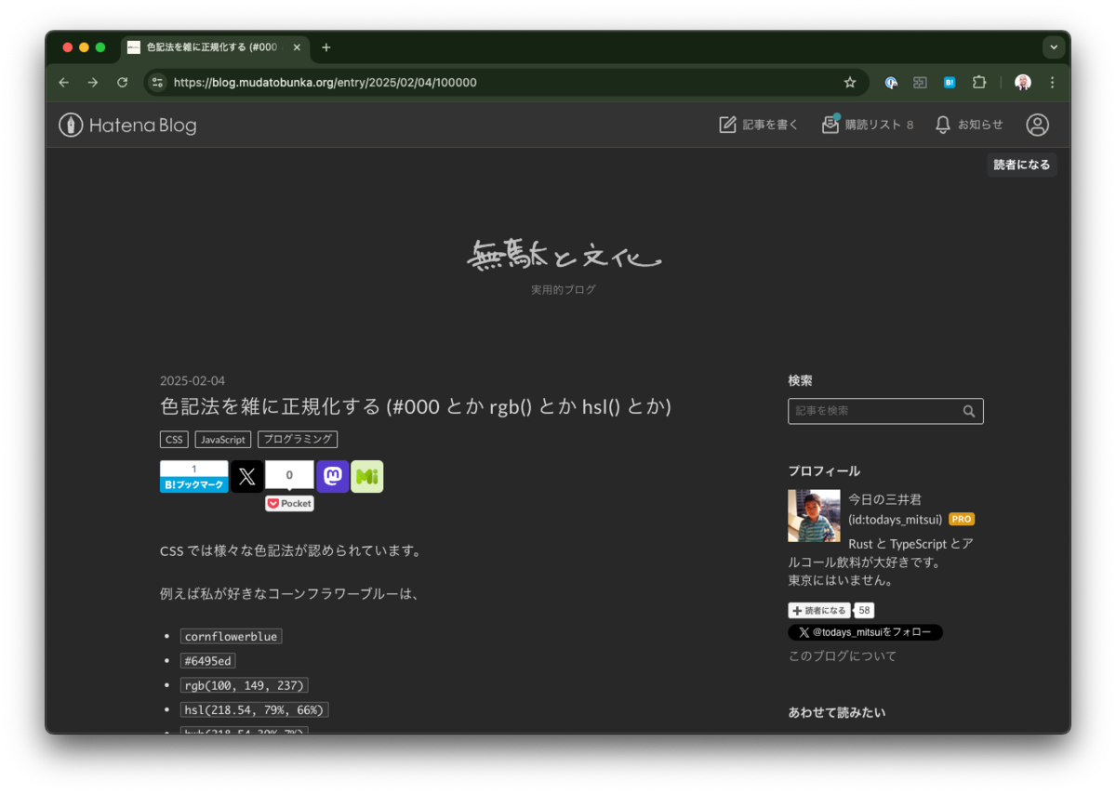The width and height of the screenshot is (1116, 794).
Task: Click the magnifier search icon in sidebar
Action: (969, 411)
